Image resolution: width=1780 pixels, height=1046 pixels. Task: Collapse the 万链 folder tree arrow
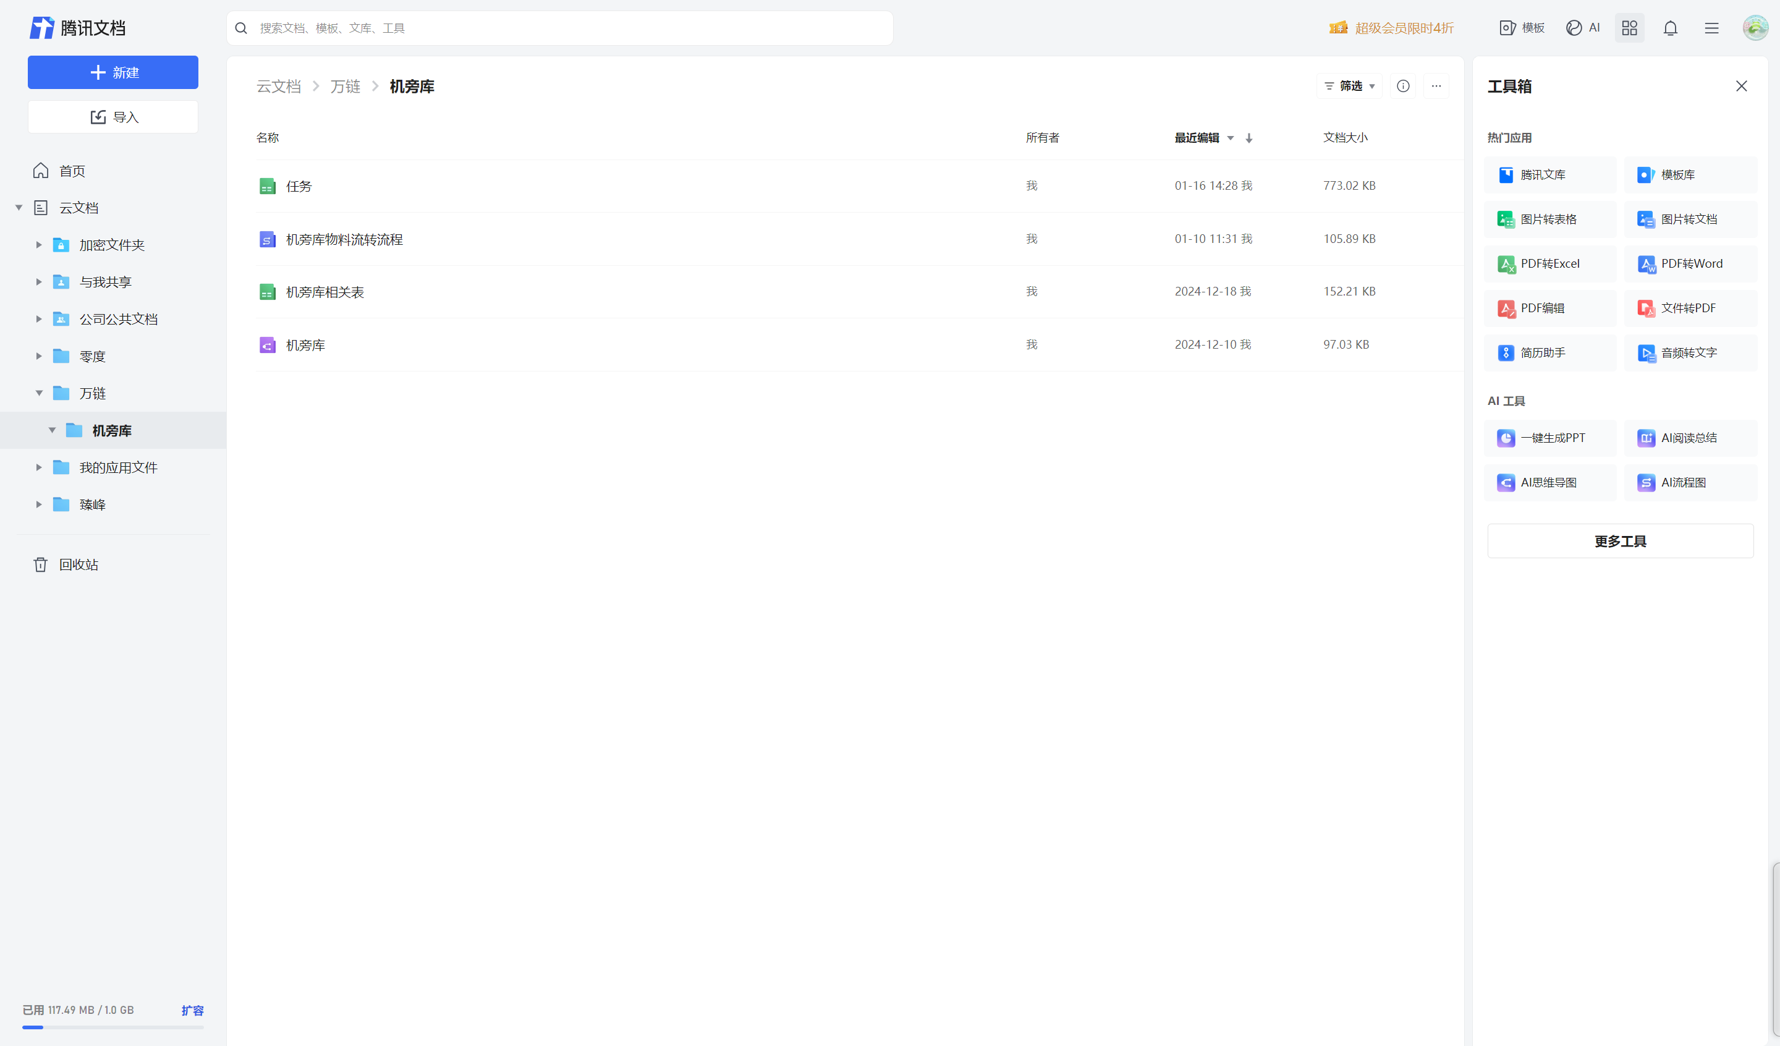[x=39, y=393]
